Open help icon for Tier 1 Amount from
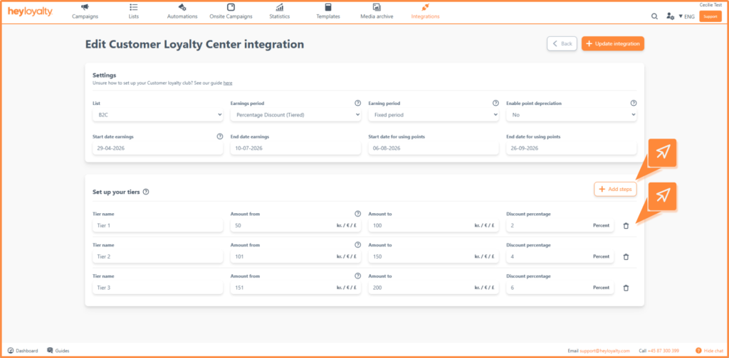Viewport: 729px width, 358px height. (357, 214)
